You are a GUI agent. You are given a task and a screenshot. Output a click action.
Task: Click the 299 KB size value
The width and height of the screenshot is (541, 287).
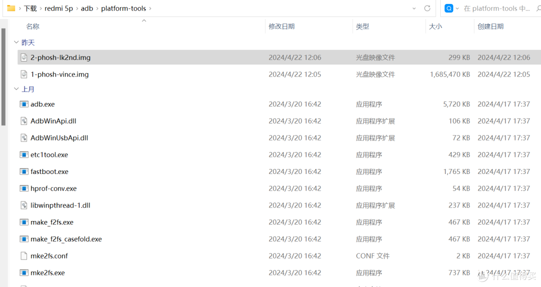pos(459,57)
